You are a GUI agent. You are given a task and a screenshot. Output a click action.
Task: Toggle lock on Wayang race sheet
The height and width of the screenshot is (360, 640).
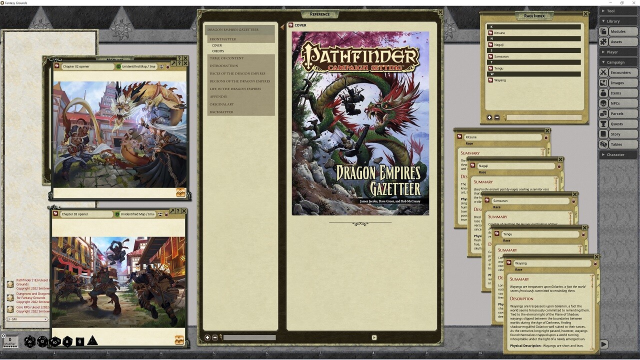tap(595, 263)
